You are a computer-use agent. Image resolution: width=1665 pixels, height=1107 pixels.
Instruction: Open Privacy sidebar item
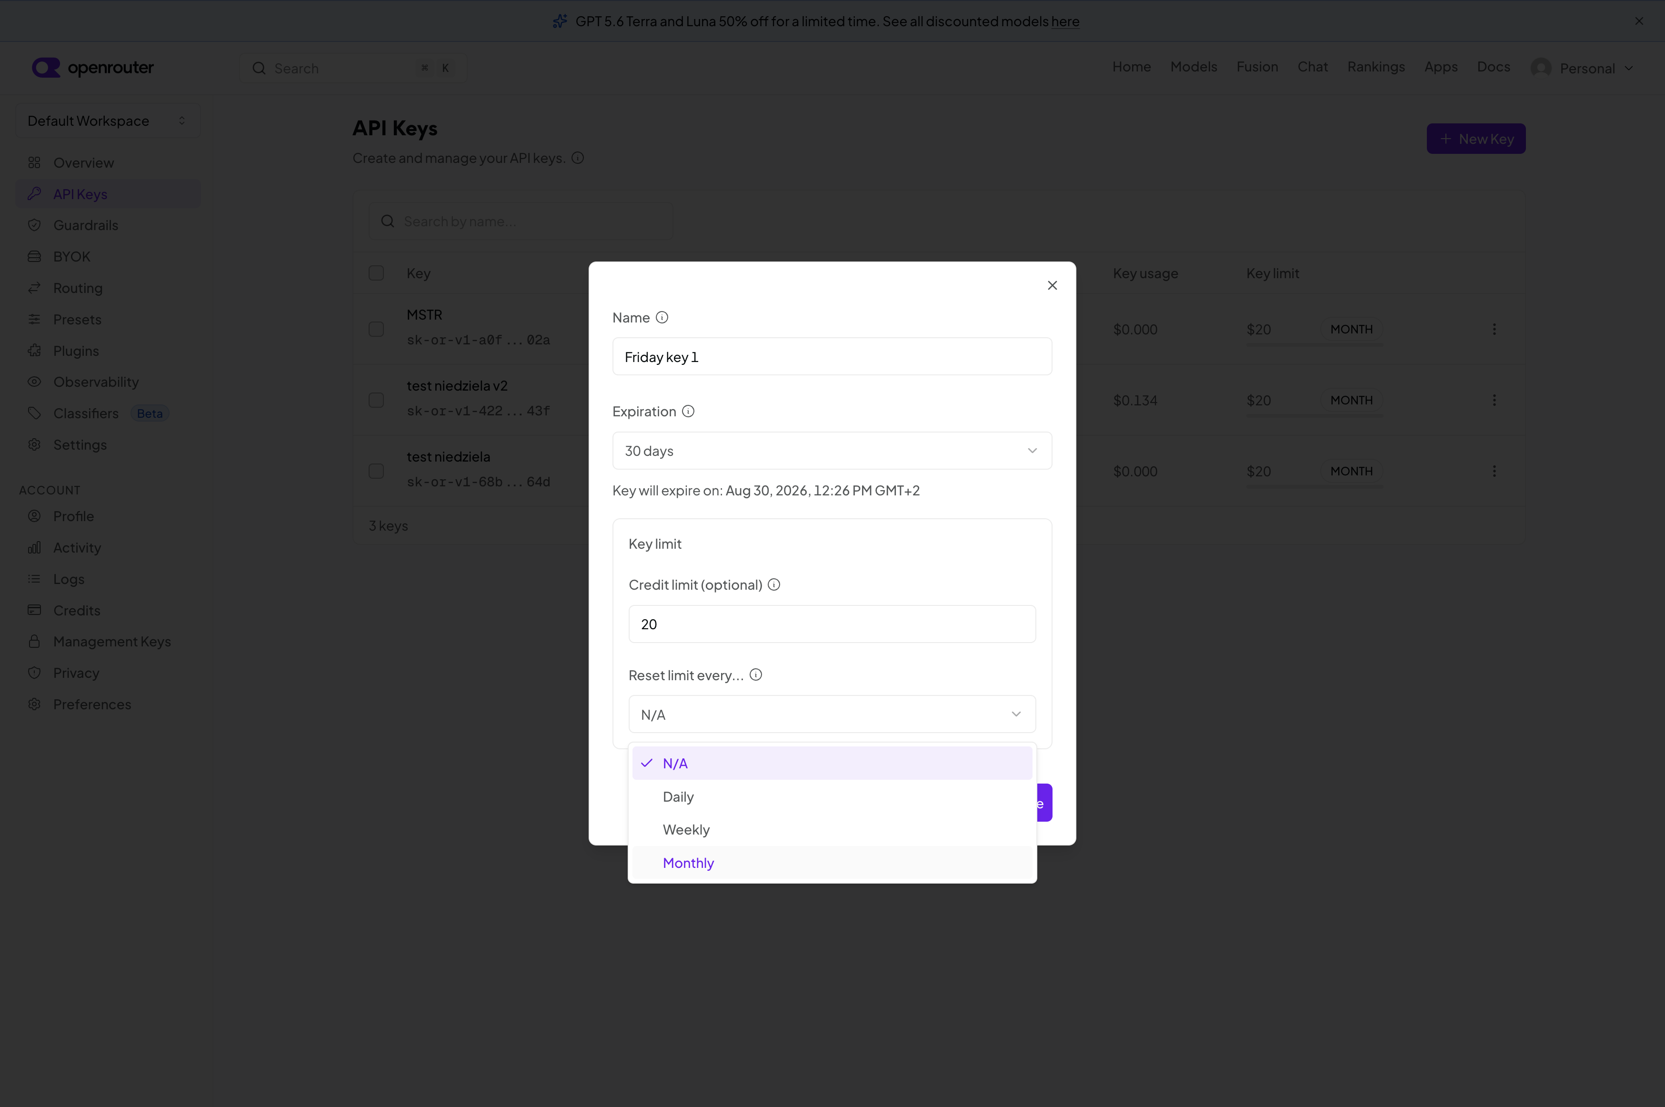point(108,673)
